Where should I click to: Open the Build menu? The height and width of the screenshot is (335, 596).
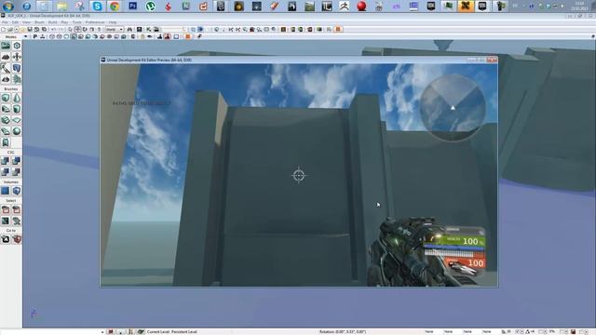52,22
